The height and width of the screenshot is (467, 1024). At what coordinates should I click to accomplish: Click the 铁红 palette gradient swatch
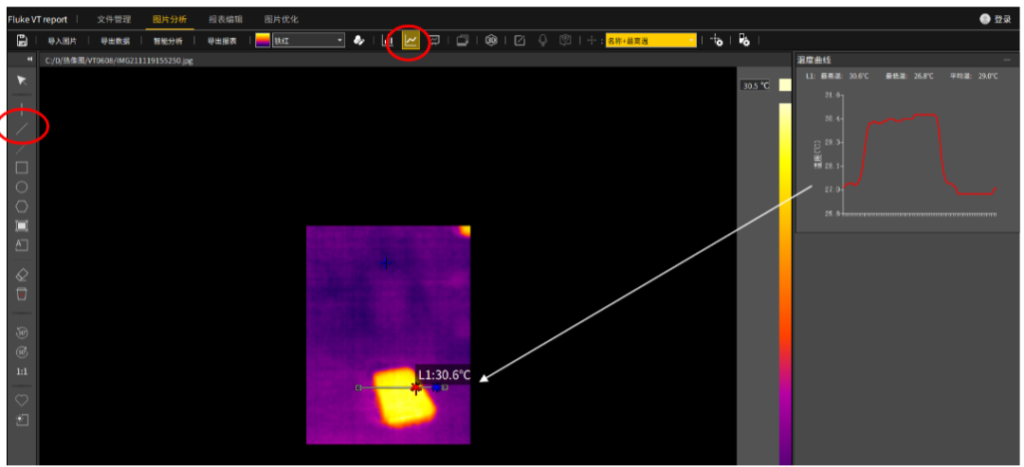(x=263, y=41)
